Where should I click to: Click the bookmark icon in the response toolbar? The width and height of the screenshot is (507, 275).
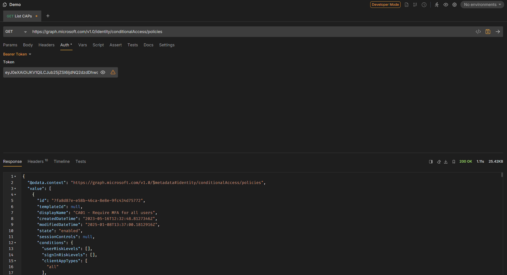point(454,162)
